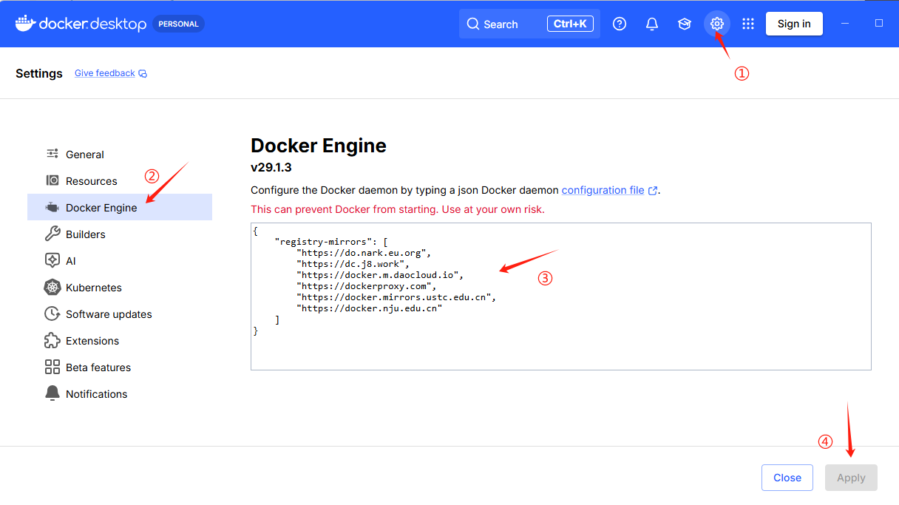This screenshot has width=899, height=505.
Task: Click the Beta features grid icon
Action: coord(52,367)
